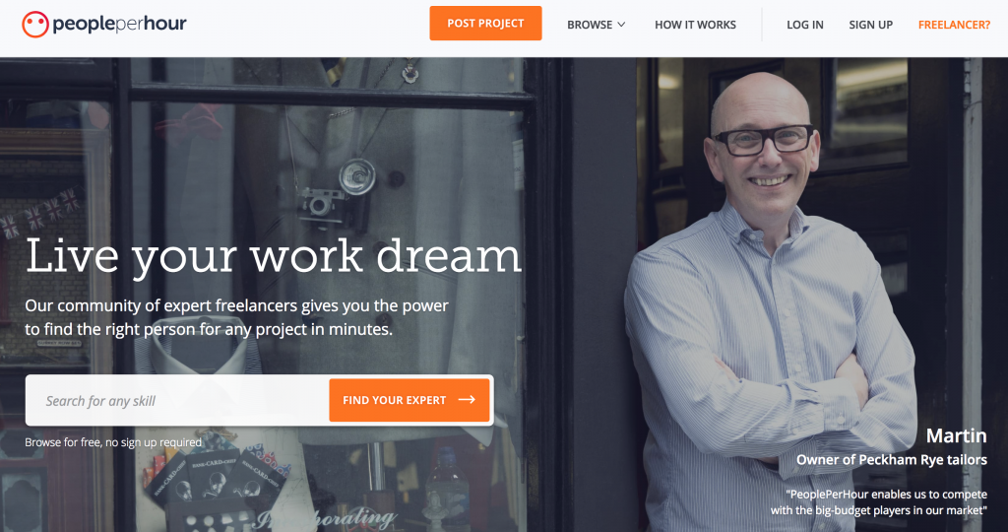This screenshot has height=532, width=1008.
Task: Click Martin's name in the testimonial caption
Action: (956, 435)
